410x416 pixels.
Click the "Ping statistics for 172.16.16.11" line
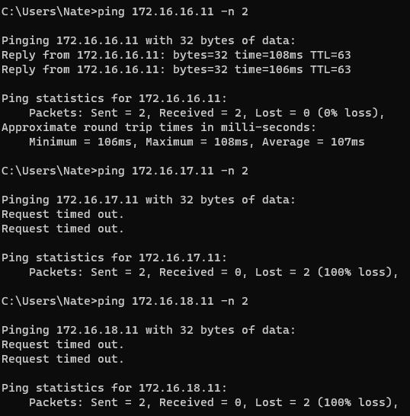pos(114,99)
